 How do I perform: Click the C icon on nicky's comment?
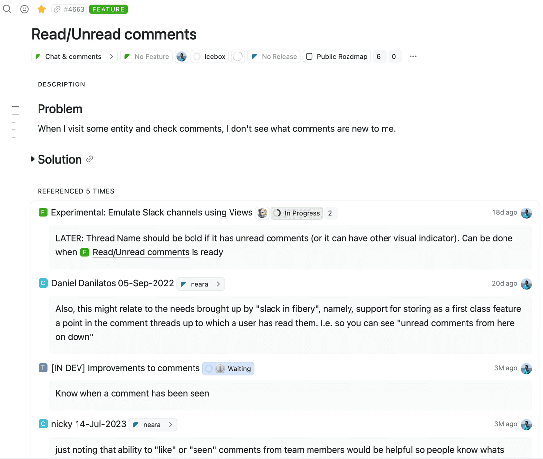pos(43,424)
